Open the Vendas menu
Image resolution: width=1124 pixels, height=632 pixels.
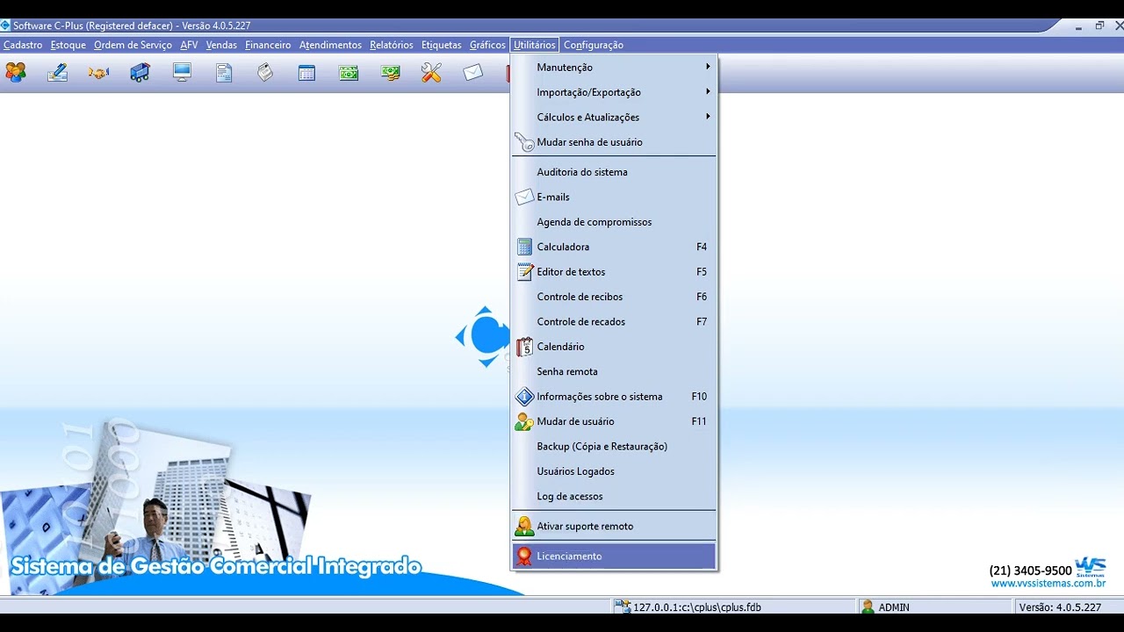[221, 45]
